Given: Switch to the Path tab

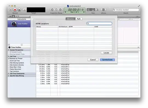Looking at the screenshot, I should click(79, 19).
